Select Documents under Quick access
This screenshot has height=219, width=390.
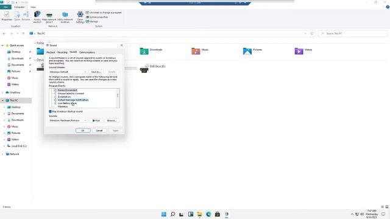(x=18, y=65)
